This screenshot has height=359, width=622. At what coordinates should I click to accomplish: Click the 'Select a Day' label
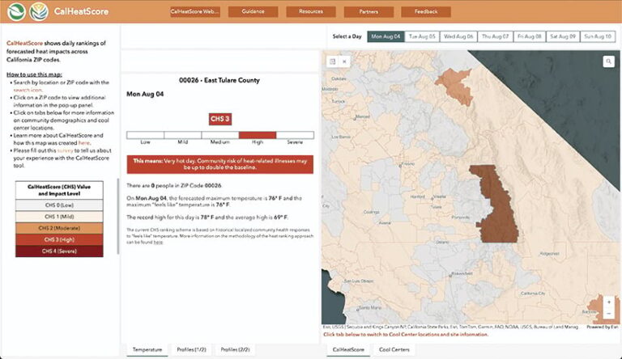tap(347, 36)
